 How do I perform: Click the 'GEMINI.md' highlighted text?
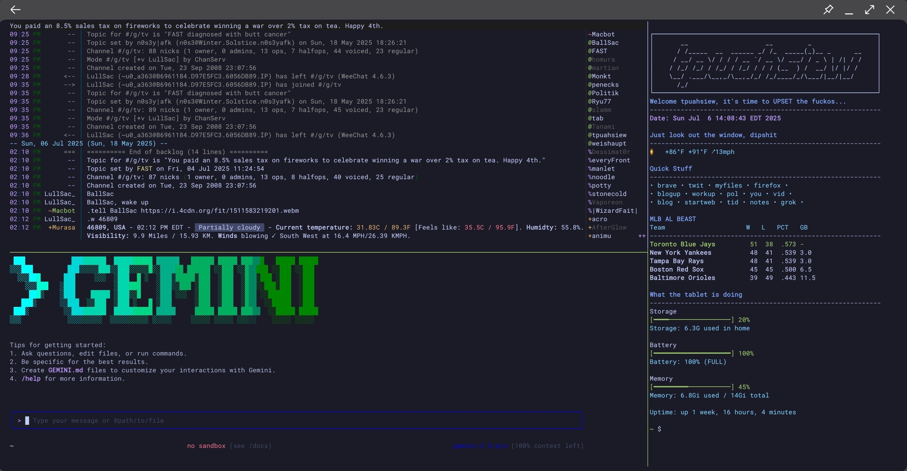click(x=66, y=370)
